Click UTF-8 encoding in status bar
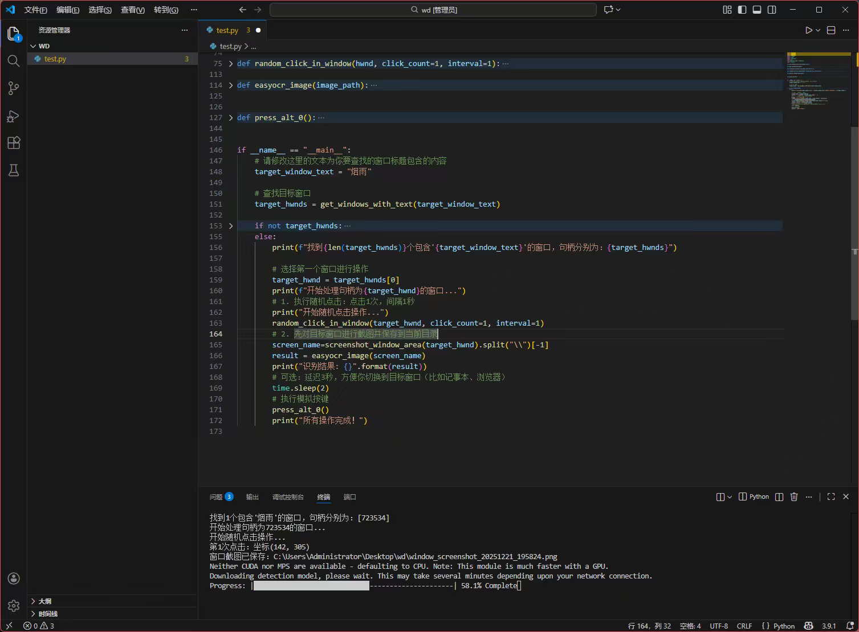 coord(718,626)
